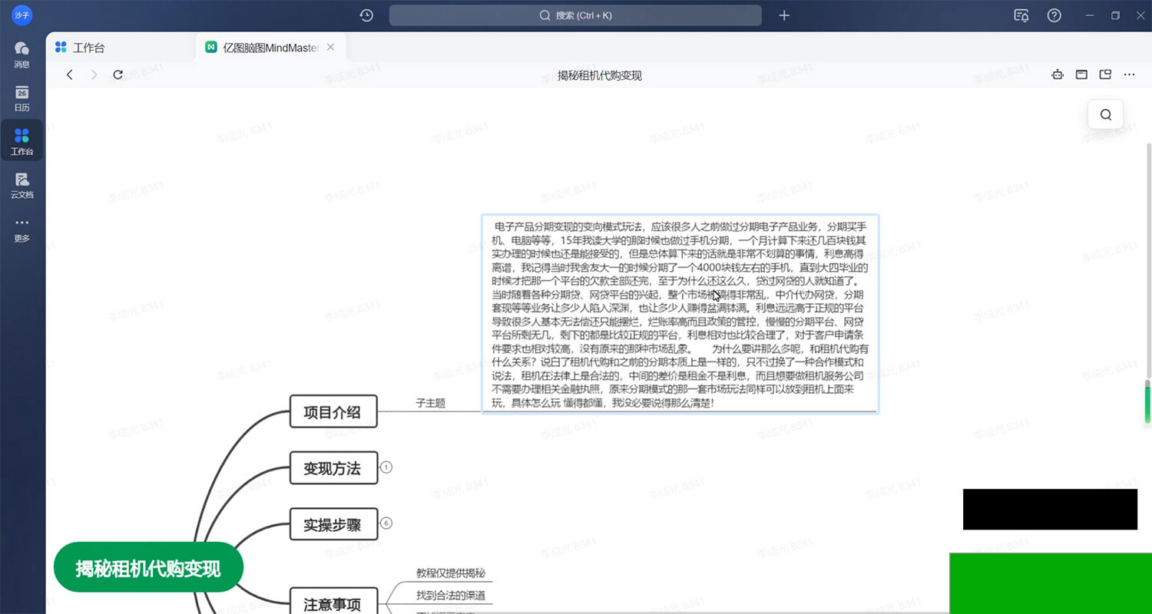1152x614 pixels.
Task: Select the 工作台 icon in the sidebar
Action: [22, 140]
